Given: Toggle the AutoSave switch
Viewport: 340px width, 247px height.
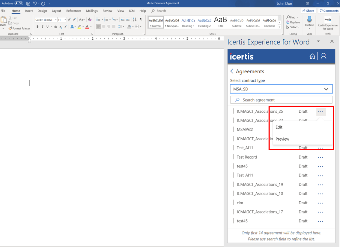Looking at the screenshot, I should click(19, 3).
